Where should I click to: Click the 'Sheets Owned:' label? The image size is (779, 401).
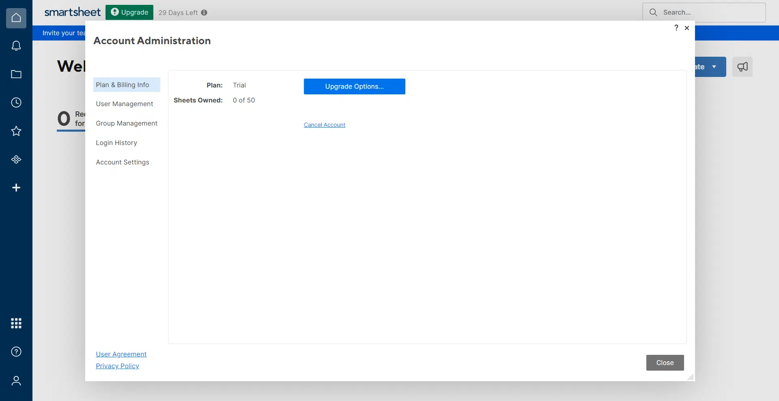point(198,100)
